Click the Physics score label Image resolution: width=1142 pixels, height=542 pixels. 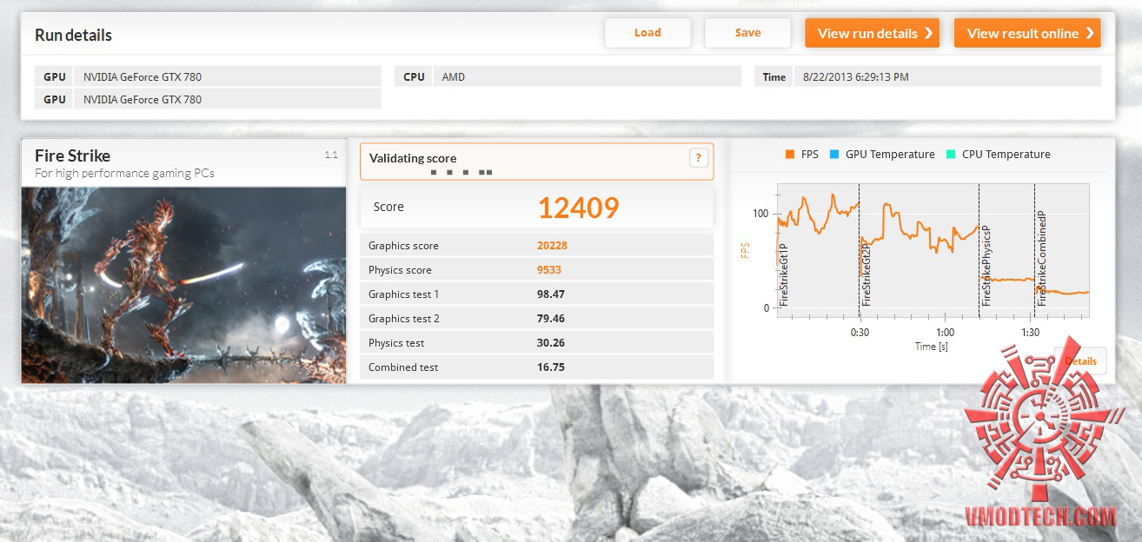coord(400,270)
